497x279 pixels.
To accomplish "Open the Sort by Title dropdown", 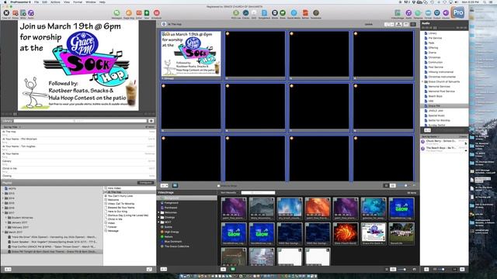I will 12,127.
